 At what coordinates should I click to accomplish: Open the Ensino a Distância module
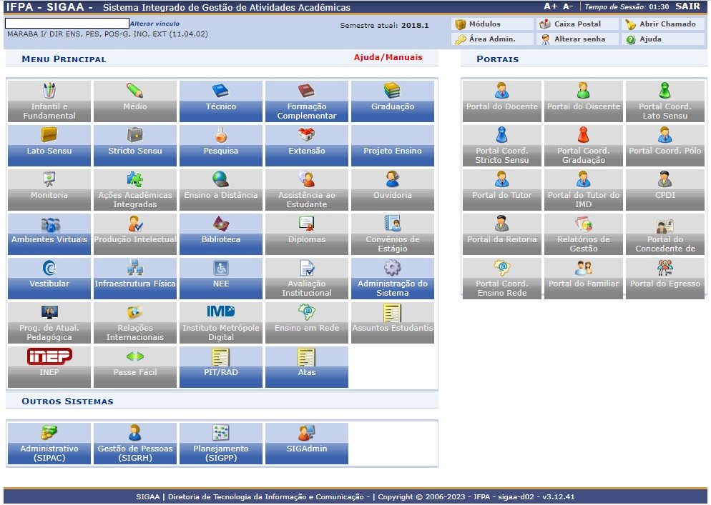[x=221, y=190]
